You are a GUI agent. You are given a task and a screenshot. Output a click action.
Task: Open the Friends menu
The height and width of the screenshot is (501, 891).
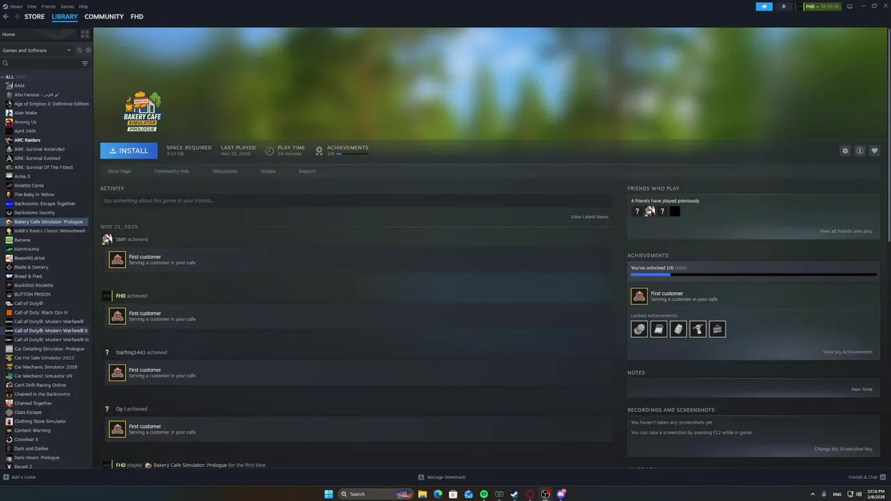coord(49,6)
